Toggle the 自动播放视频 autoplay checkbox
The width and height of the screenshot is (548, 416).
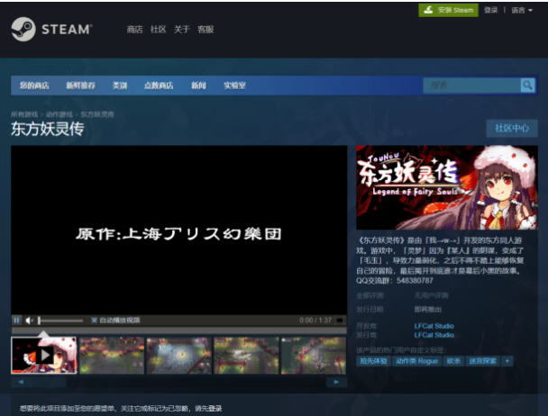click(x=94, y=320)
